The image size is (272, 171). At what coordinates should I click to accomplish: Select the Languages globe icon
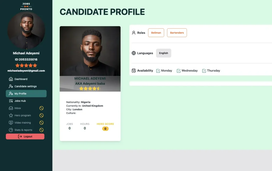point(133,53)
